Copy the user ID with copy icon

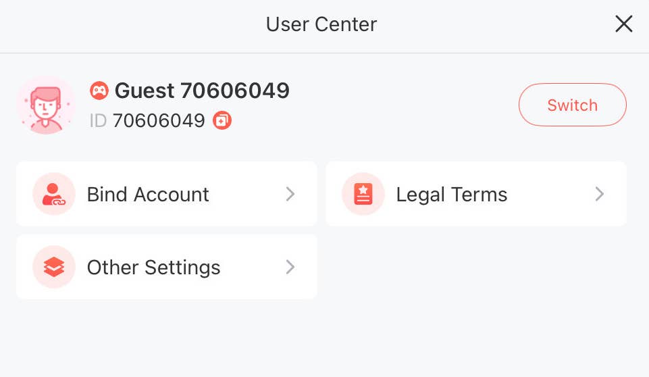[x=222, y=121]
